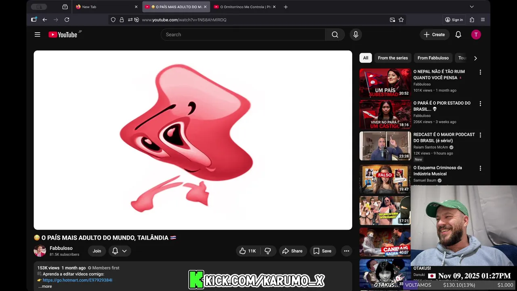Viewport: 517px width, 291px height.
Task: Switch to O PAÍS MAIS ADULTO tab
Action: point(176,7)
